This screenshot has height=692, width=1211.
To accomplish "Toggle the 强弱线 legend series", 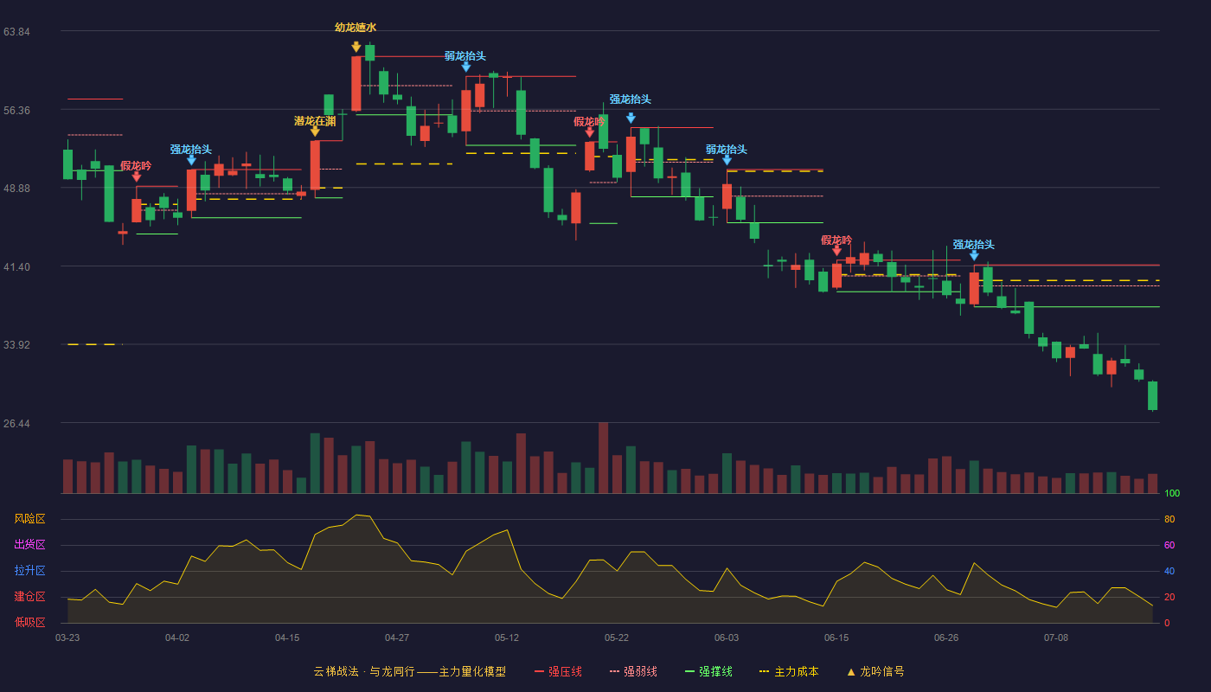I will [633, 671].
